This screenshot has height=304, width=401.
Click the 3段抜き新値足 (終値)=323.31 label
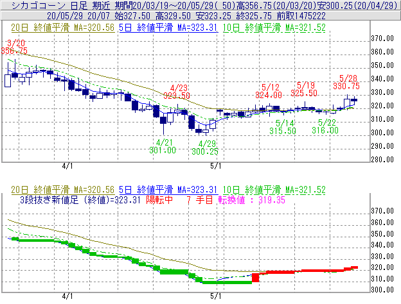[x=80, y=200]
